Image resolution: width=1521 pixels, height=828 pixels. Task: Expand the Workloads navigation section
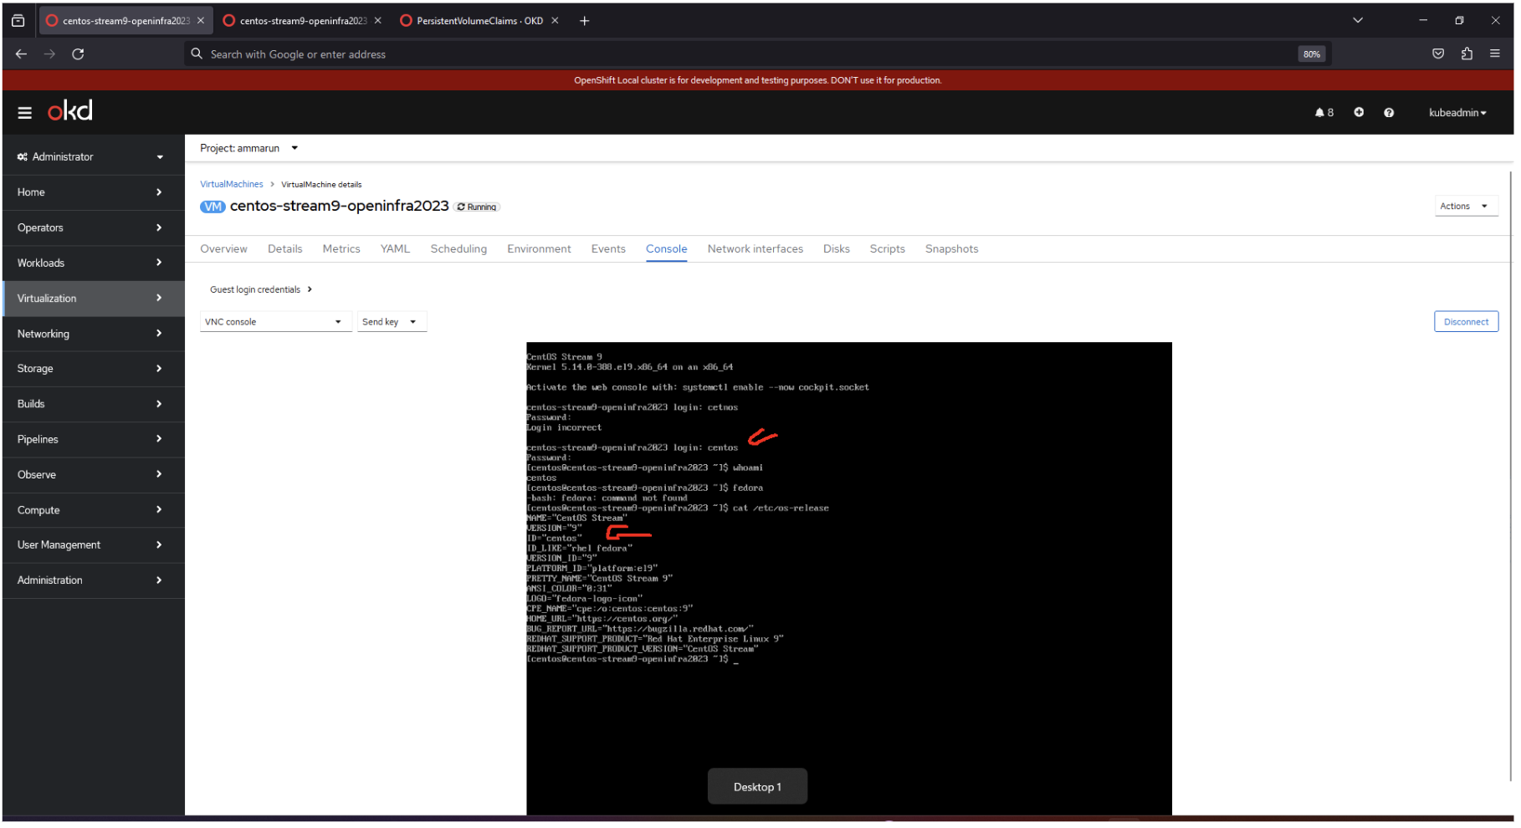pos(92,263)
